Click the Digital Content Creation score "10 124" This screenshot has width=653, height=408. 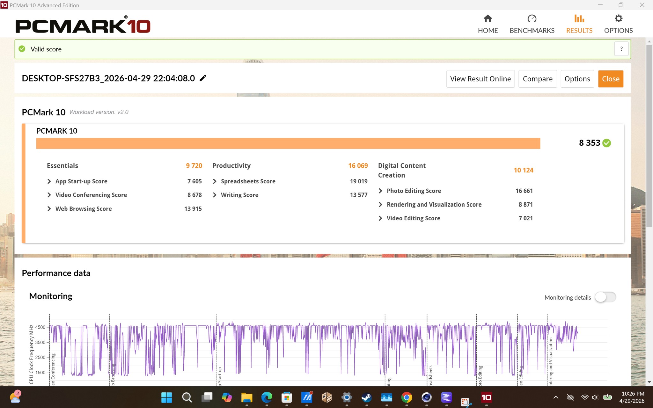pos(523,170)
